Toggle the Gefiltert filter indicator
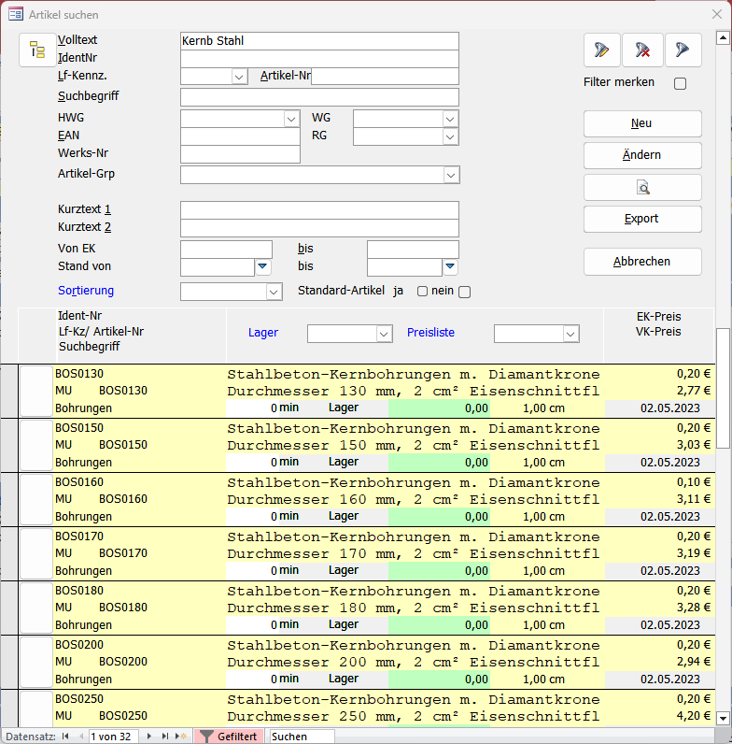 (x=229, y=737)
